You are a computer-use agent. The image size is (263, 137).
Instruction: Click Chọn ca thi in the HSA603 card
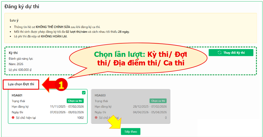(158, 101)
